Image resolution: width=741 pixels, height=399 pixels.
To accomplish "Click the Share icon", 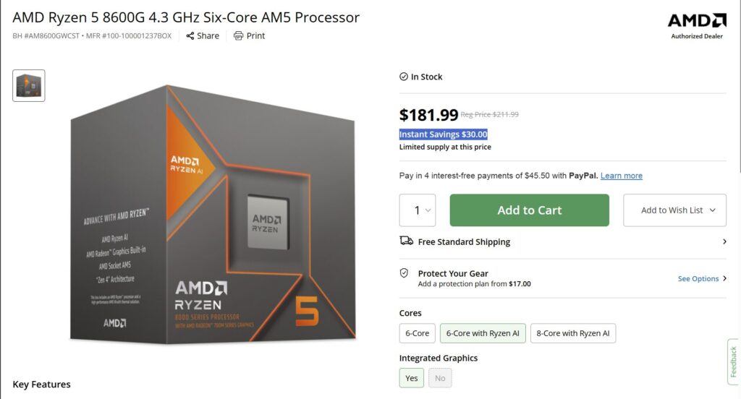I will pos(190,36).
